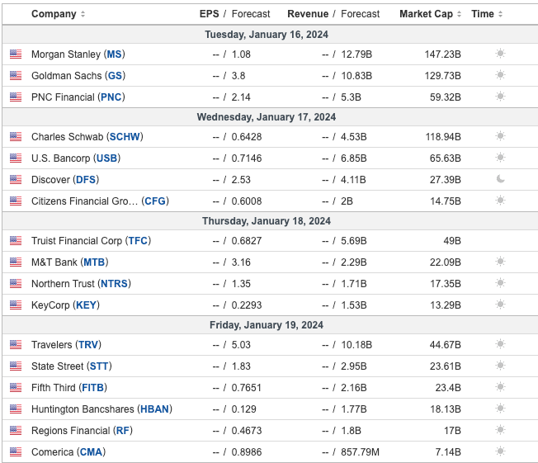Click the sun pre-market icon for Citizens Financial
Viewport: 538px width, 463px height.
tap(501, 201)
